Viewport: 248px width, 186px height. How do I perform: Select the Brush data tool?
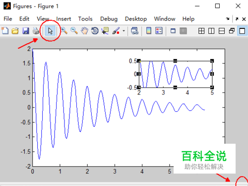click(116, 31)
